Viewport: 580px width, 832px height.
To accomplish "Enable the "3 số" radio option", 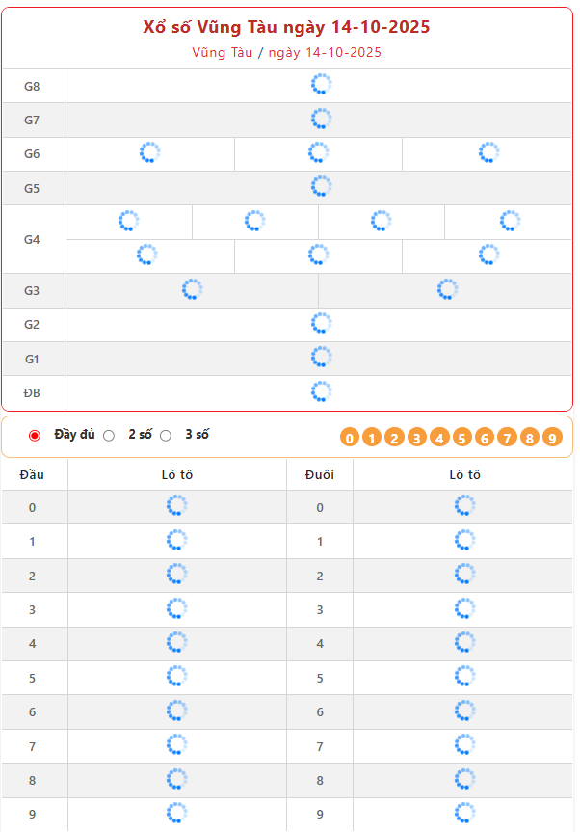I will (x=166, y=436).
